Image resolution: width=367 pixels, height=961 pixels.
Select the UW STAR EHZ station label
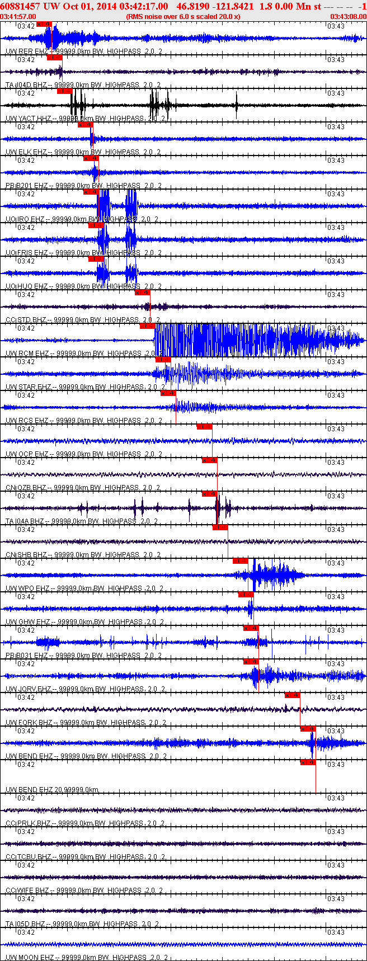click(x=85, y=387)
